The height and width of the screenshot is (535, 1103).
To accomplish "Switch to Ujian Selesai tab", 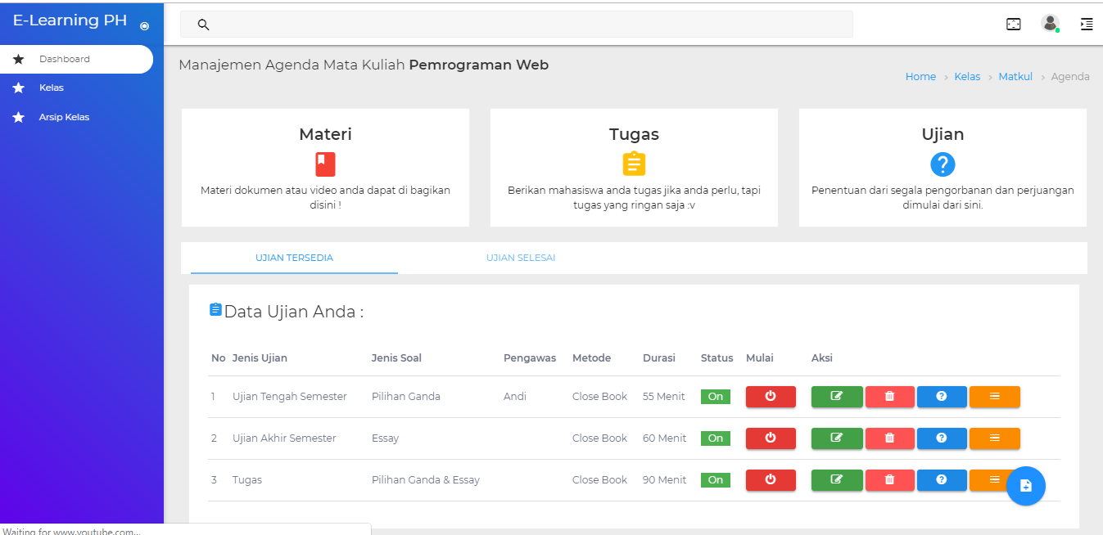I will click(521, 258).
